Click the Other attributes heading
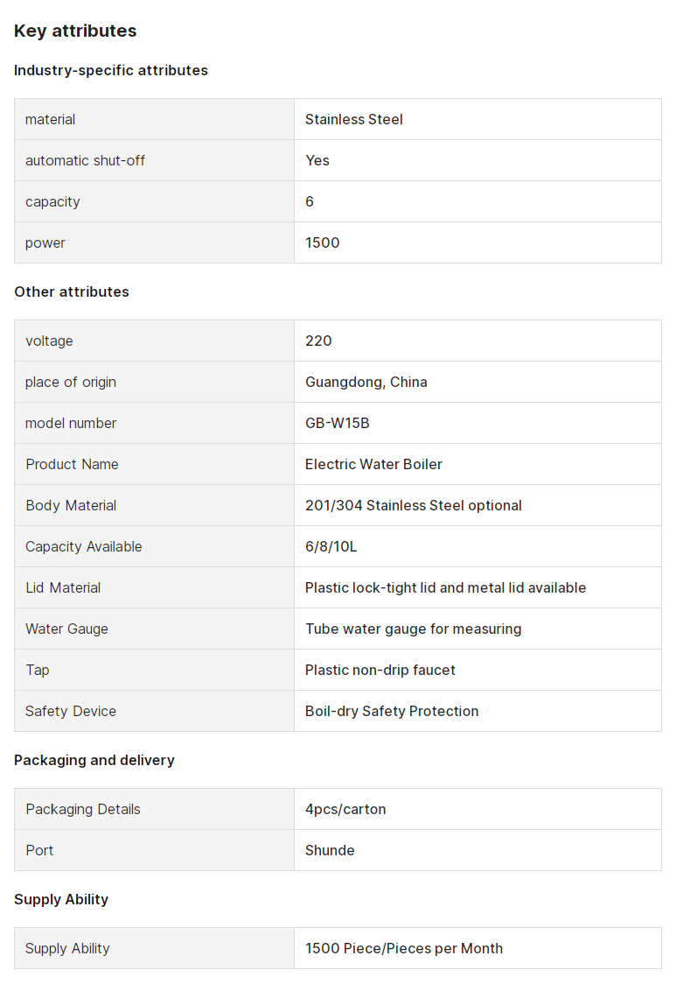This screenshot has width=683, height=991. (x=72, y=292)
